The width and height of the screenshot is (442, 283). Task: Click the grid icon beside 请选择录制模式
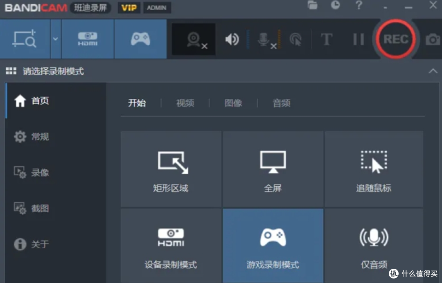[x=11, y=71]
